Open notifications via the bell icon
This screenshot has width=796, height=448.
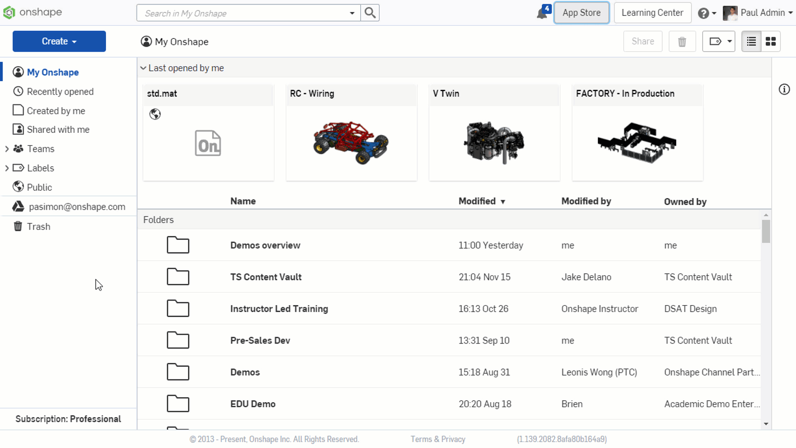click(542, 12)
